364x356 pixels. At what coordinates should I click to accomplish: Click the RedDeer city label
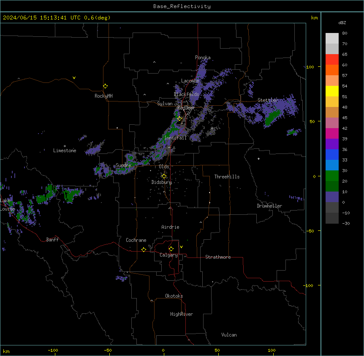186,108
